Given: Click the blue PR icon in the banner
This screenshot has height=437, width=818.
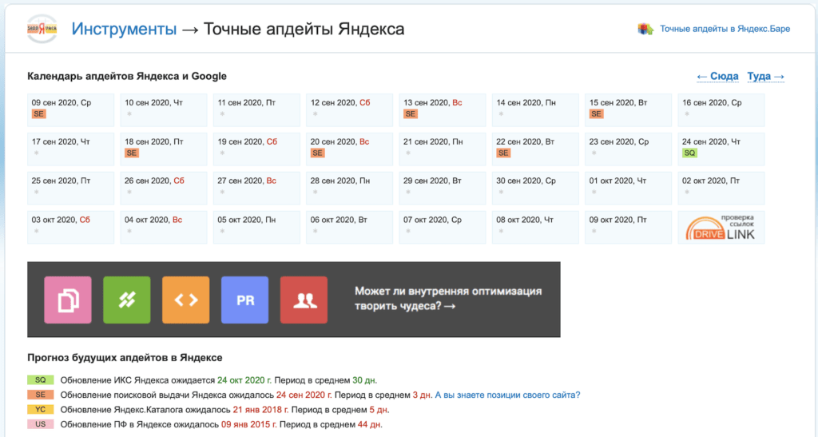Looking at the screenshot, I should pos(244,300).
